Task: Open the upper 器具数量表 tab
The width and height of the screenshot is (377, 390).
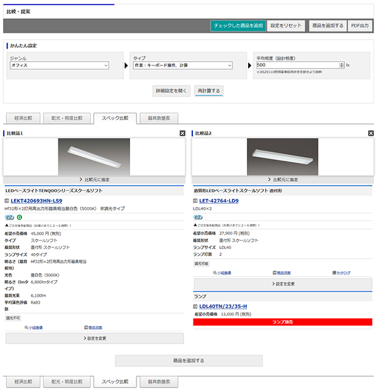Action: [158, 118]
